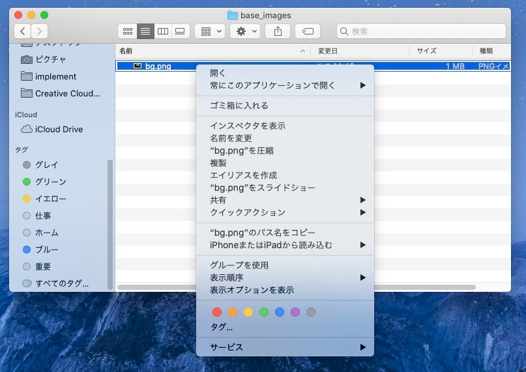
Task: Go forward with the right chevron button
Action: coord(39,31)
